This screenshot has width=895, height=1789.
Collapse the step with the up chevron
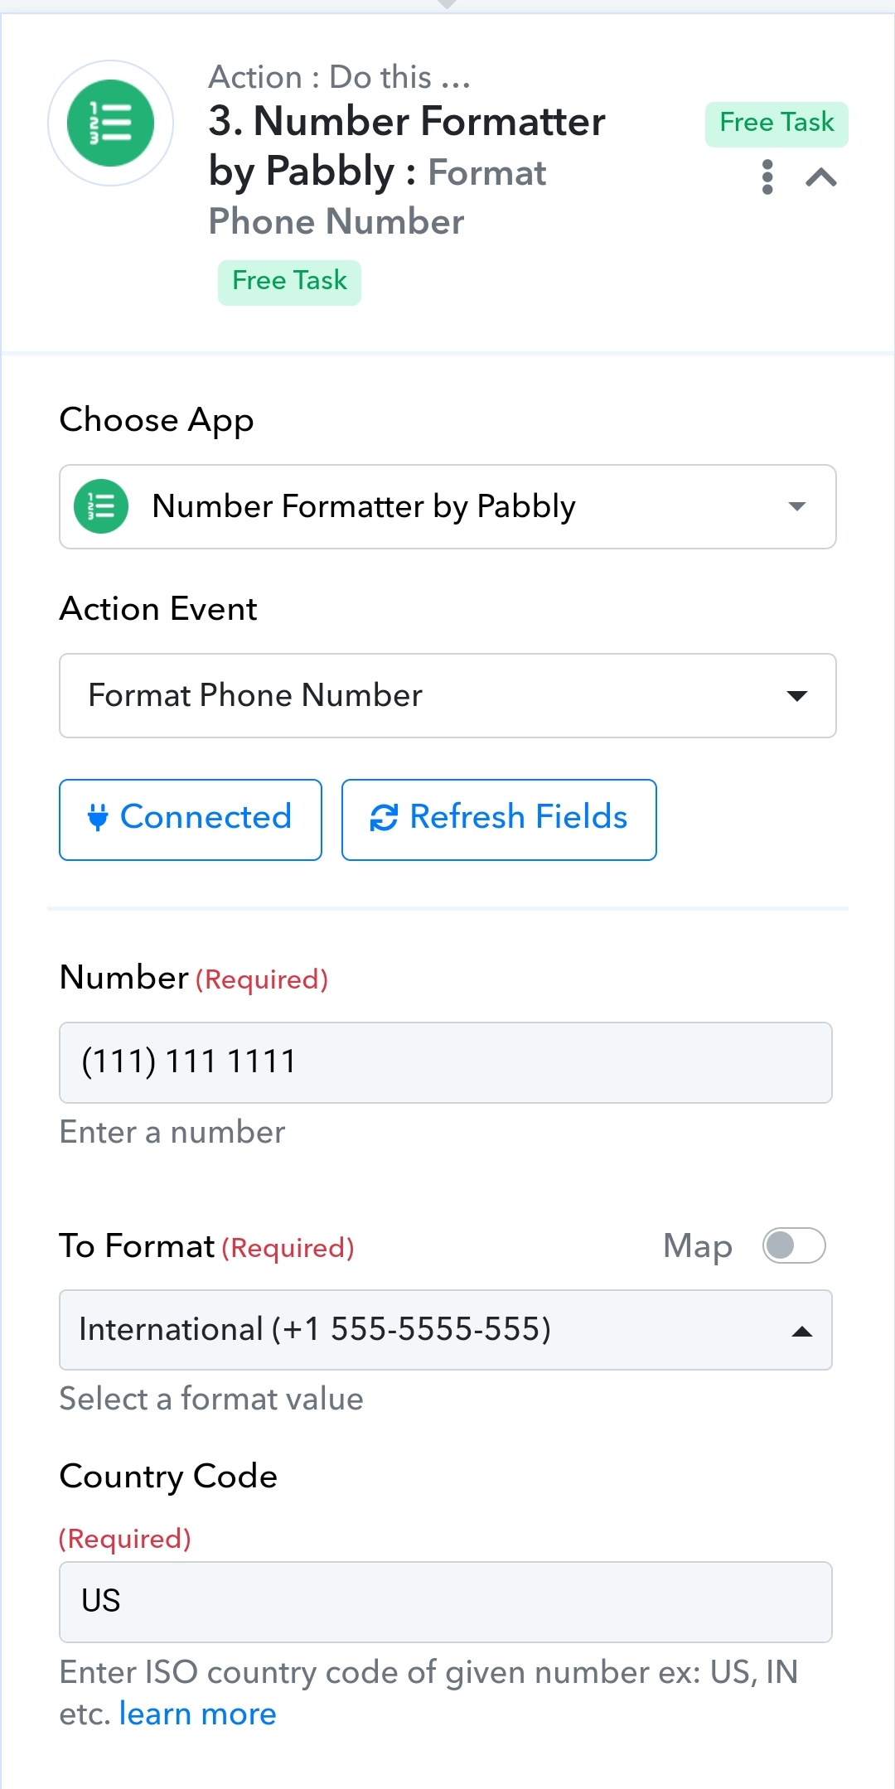pyautogui.click(x=821, y=177)
